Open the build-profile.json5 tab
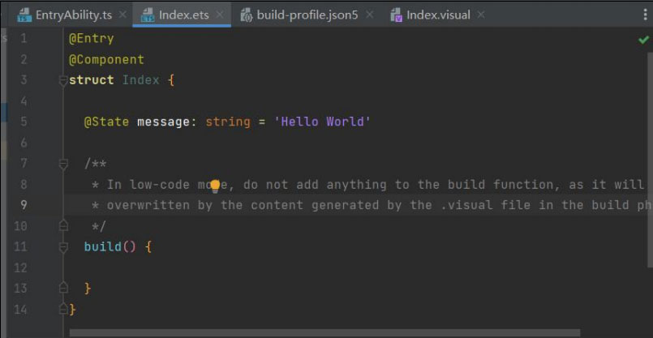 (x=307, y=15)
